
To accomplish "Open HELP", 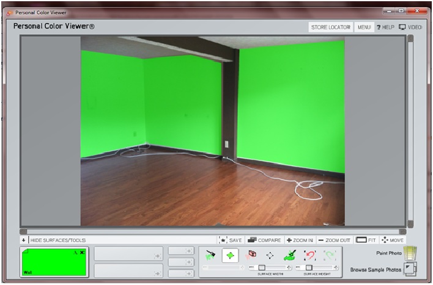I will click(x=385, y=27).
